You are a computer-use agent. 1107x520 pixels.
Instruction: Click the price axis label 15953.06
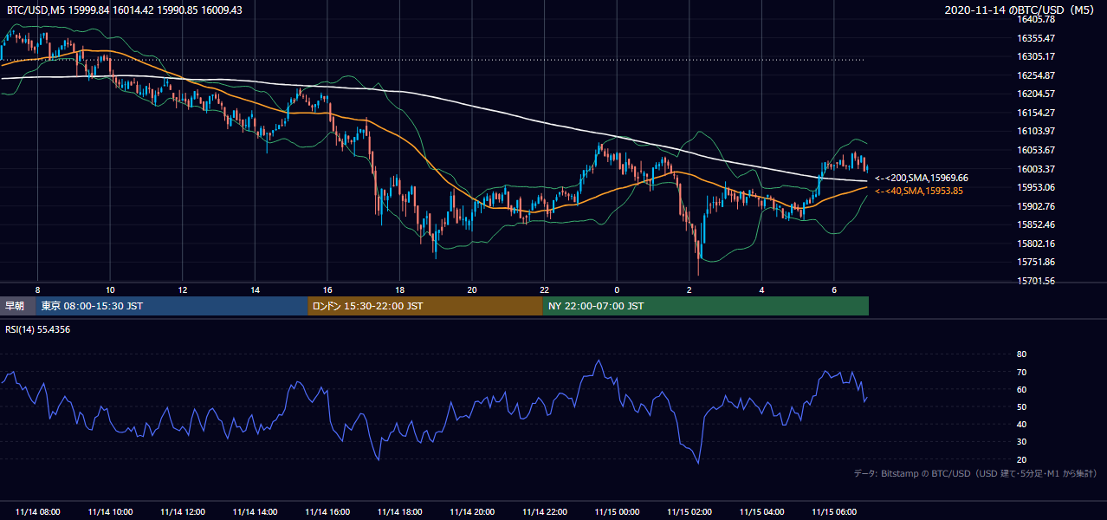[x=1036, y=187]
